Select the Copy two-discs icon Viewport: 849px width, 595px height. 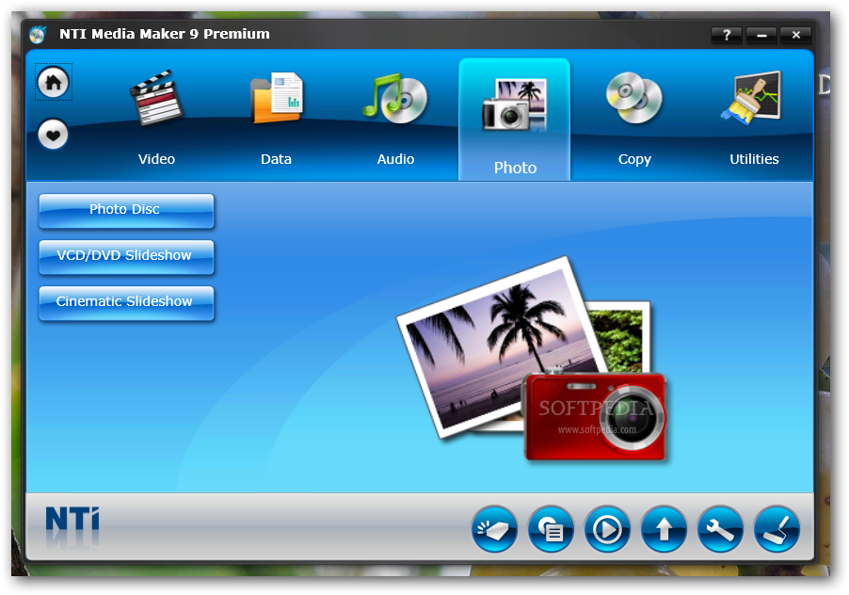click(634, 98)
